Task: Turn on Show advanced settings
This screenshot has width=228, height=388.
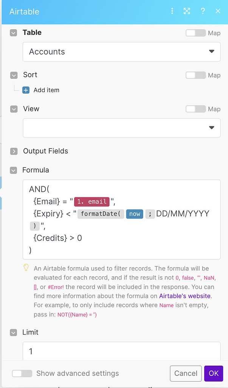Action: point(22,374)
